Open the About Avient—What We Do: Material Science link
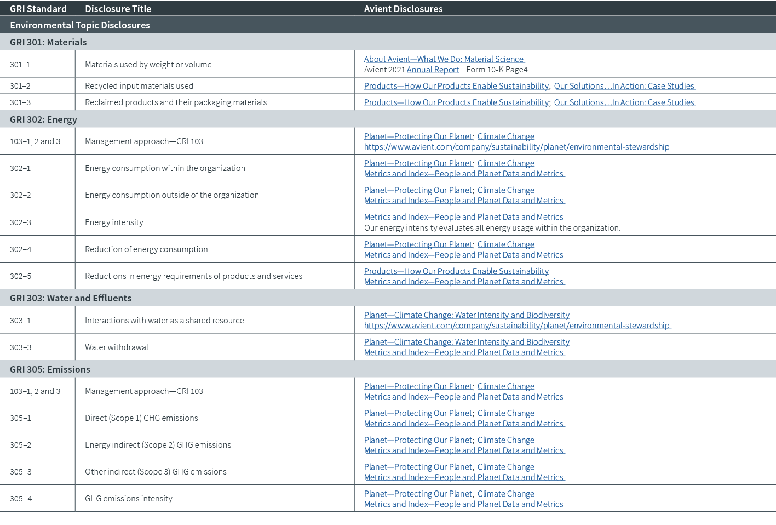The width and height of the screenshot is (776, 525). (x=444, y=59)
